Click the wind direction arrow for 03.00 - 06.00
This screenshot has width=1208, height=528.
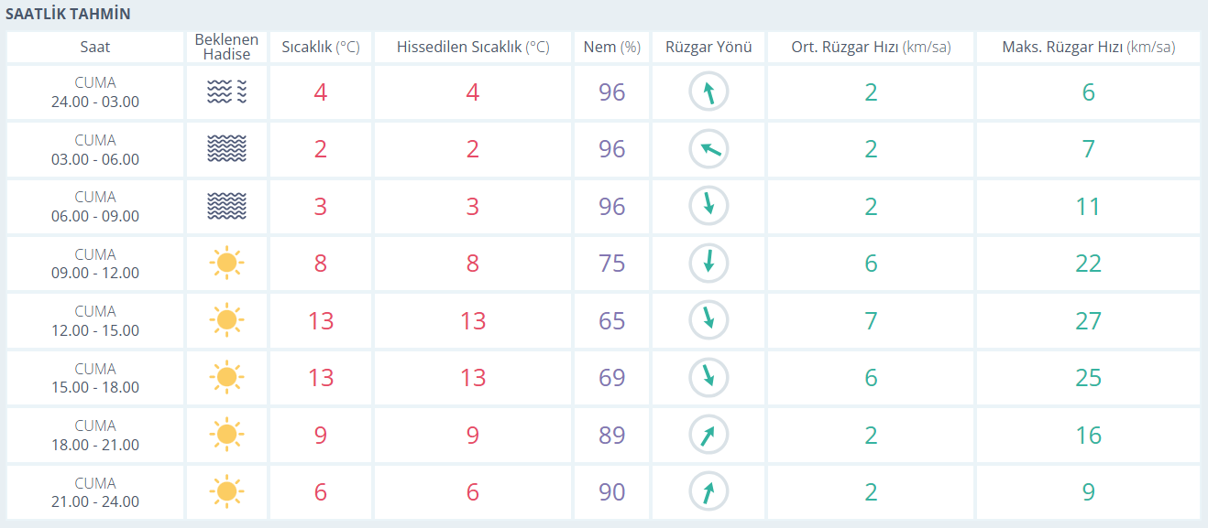pos(708,149)
